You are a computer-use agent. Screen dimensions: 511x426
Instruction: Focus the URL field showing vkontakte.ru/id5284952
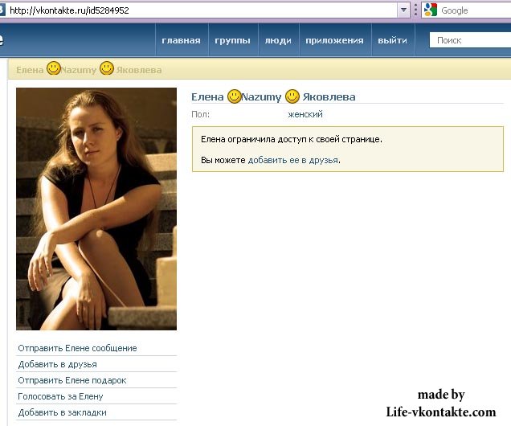pos(202,10)
